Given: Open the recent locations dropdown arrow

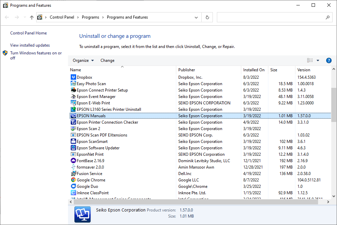Looking at the screenshot, I should coord(25,17).
